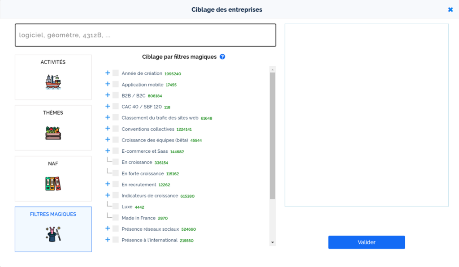459x267 pixels.
Task: Click the vegetable crate Thèmes icon
Action: click(x=53, y=133)
